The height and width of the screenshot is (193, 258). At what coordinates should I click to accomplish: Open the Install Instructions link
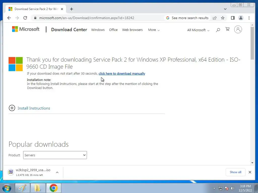34,108
